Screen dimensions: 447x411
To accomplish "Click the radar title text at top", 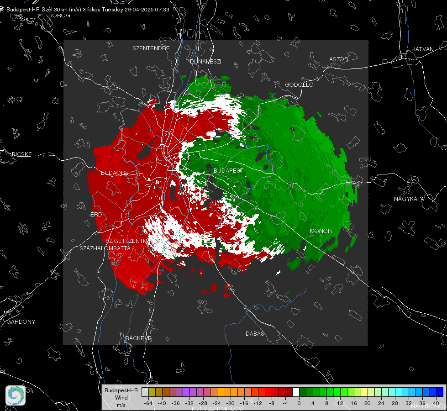I will 88,10.
